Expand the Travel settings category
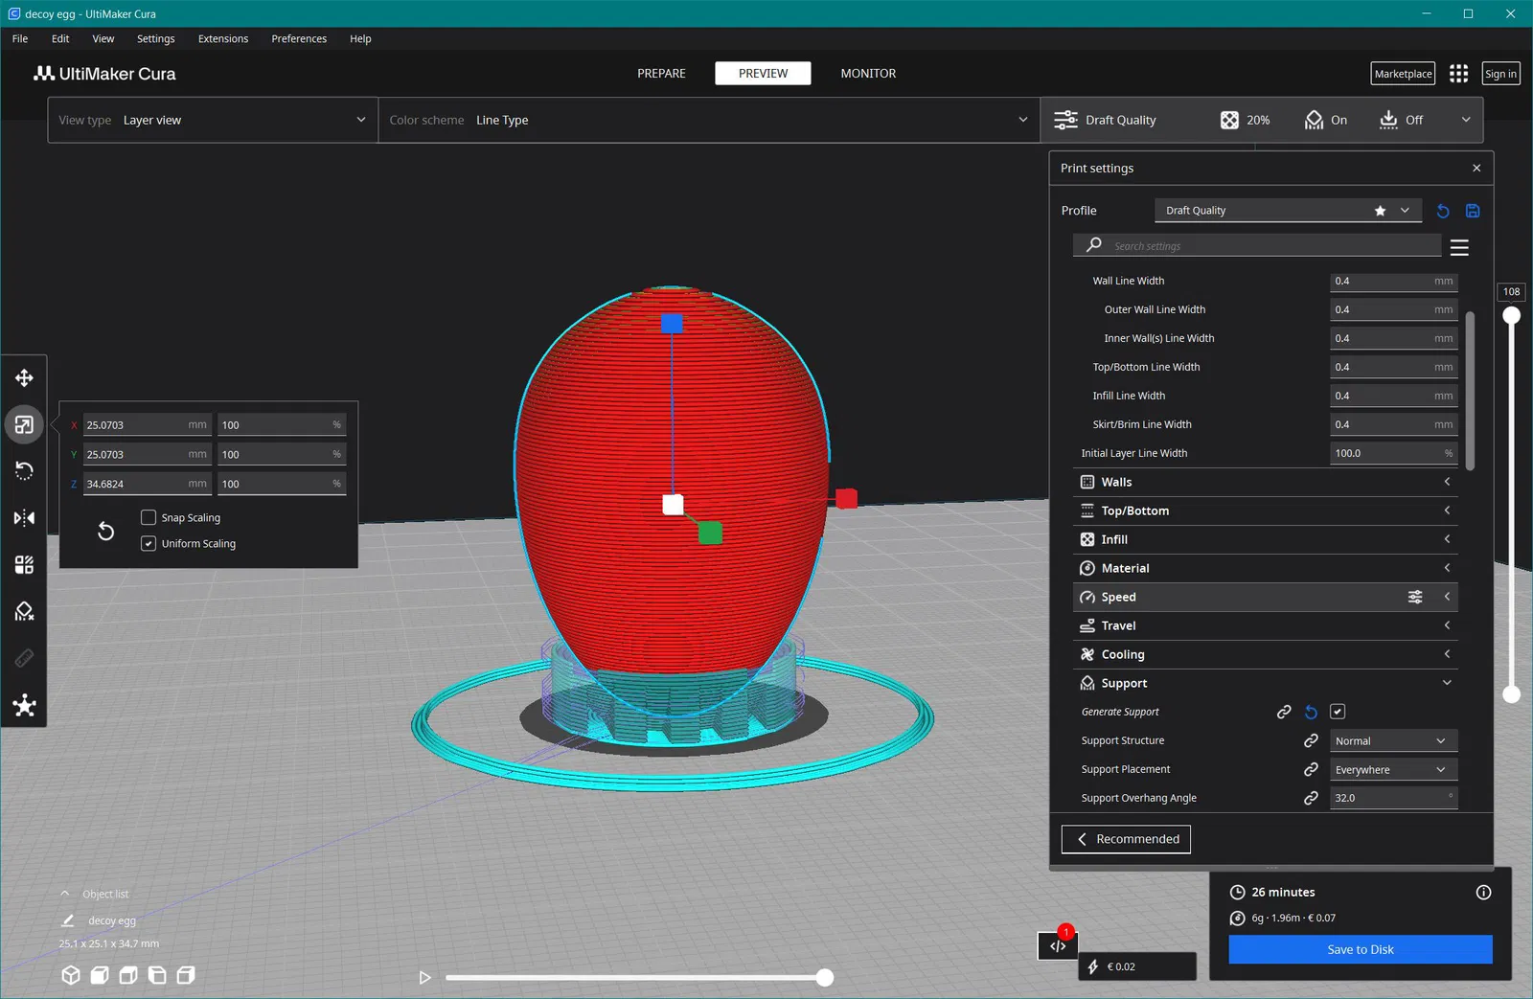 pos(1265,625)
